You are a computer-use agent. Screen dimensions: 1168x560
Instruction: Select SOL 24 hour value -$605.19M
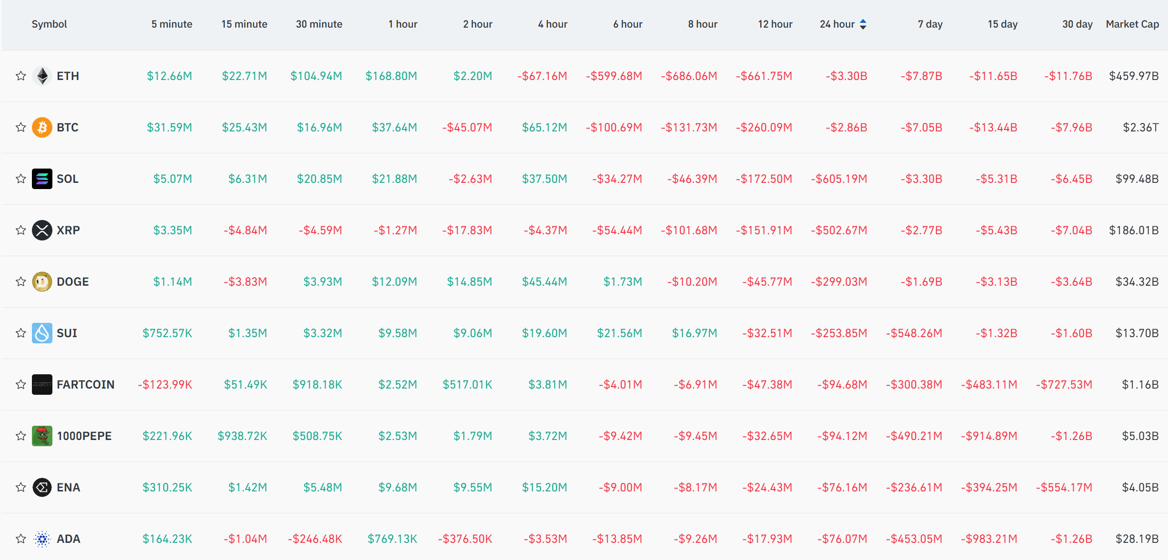839,179
